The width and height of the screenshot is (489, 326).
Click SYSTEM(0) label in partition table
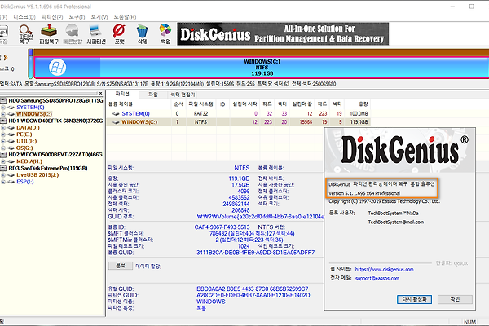coord(135,114)
